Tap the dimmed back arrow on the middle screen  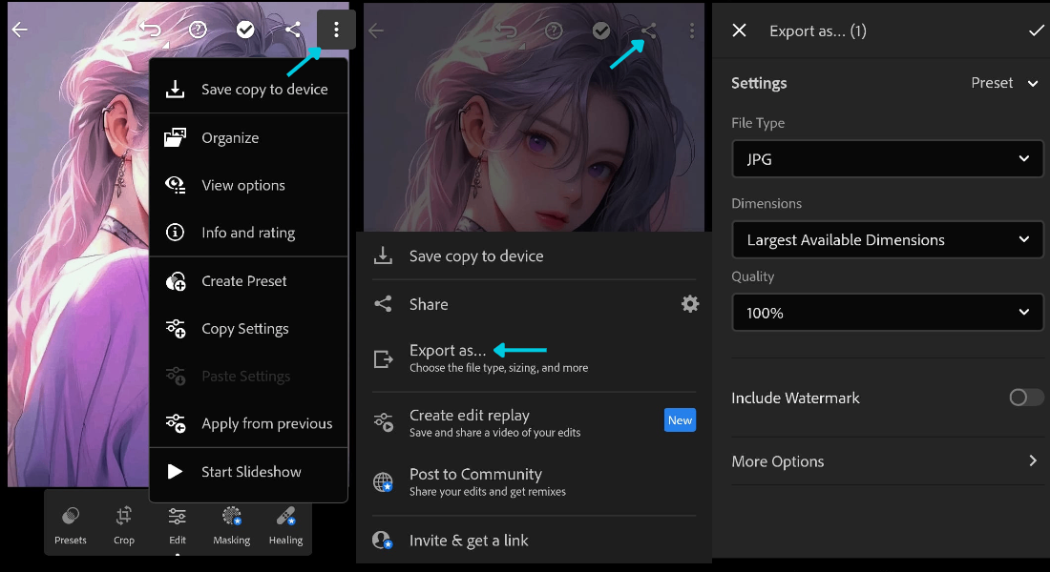[376, 31]
